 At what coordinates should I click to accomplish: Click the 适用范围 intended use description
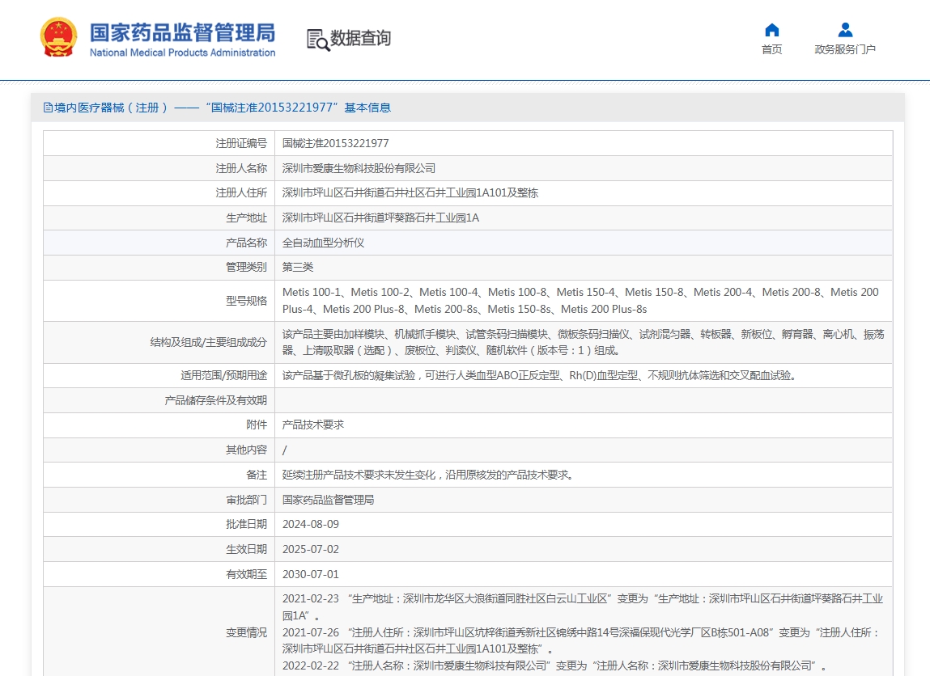coord(539,376)
